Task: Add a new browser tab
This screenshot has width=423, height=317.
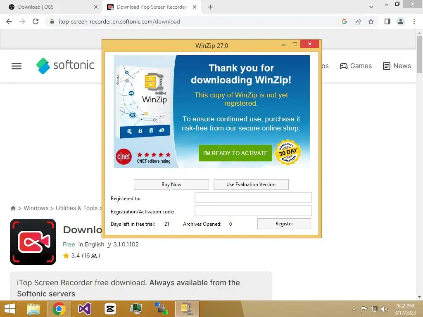Action: click(x=210, y=7)
